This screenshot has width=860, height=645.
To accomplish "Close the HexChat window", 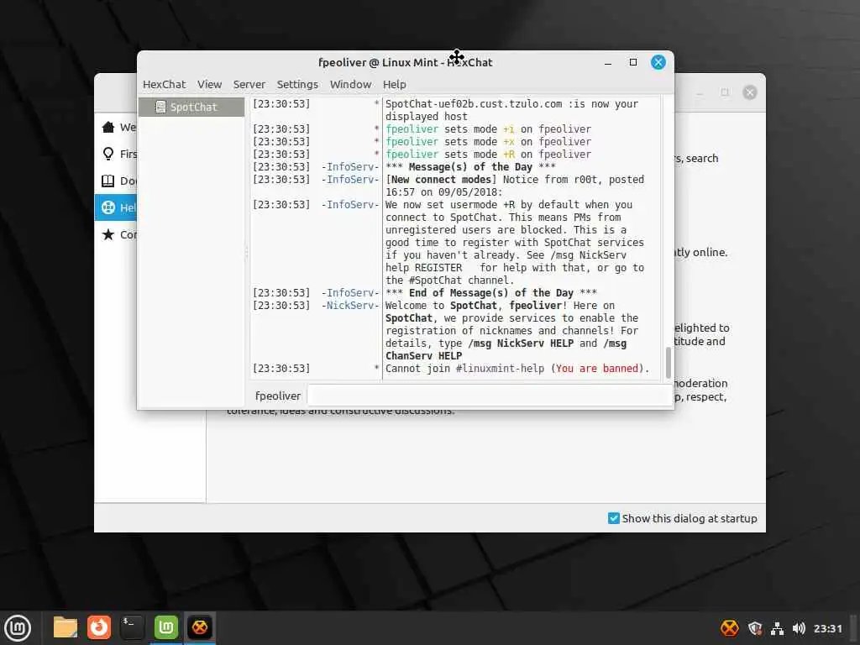I will [x=658, y=62].
